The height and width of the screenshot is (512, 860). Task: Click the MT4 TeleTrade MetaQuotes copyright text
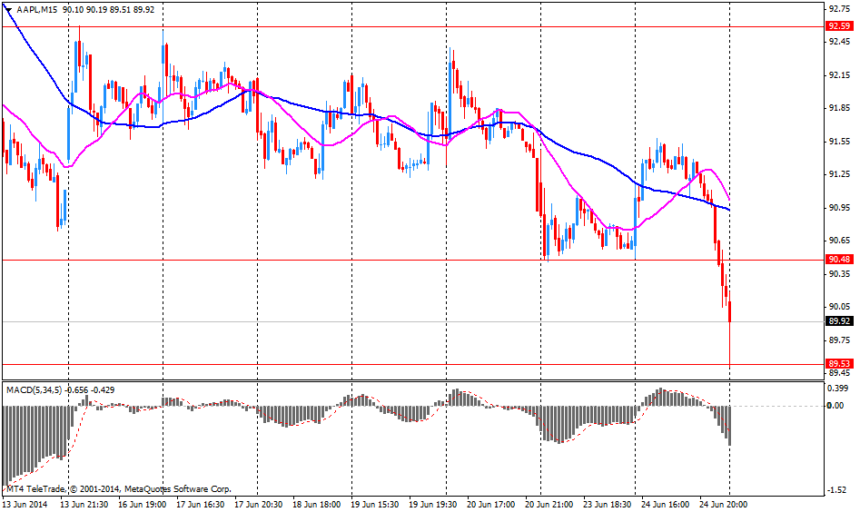[x=118, y=489]
